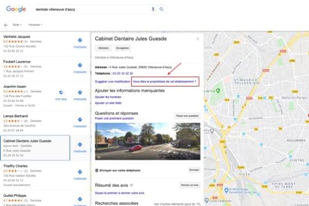Click the phone number link 03 20 33 32 32
Screen dimensions: 309x206
pyautogui.click(x=123, y=73)
